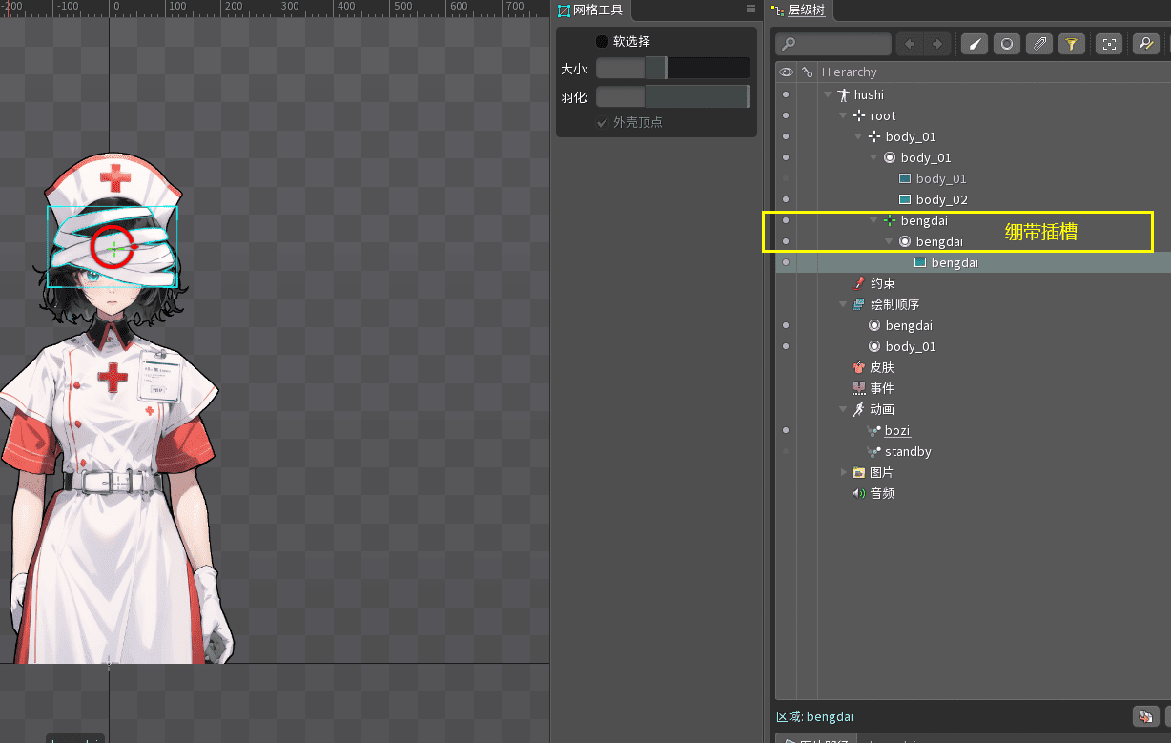Screen dimensions: 1171x743
Task: Toggle the attachments paperclip filter button
Action: pos(1038,44)
